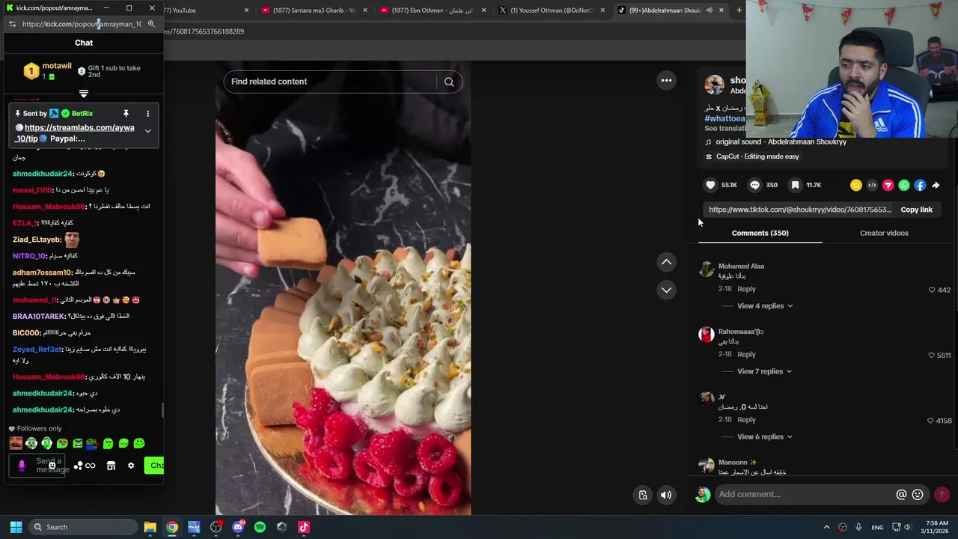This screenshot has height=539, width=958.
Task: Open the embed code icon
Action: tap(872, 185)
